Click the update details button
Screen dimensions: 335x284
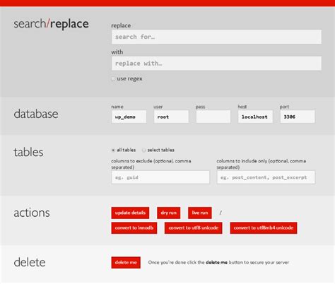(130, 213)
